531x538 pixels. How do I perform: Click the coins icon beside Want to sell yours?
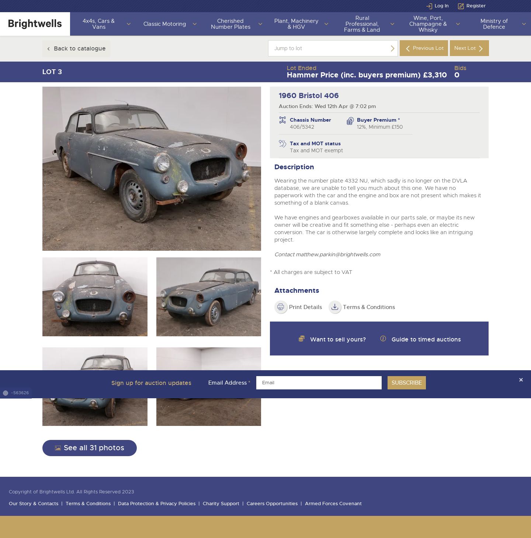tap(302, 339)
